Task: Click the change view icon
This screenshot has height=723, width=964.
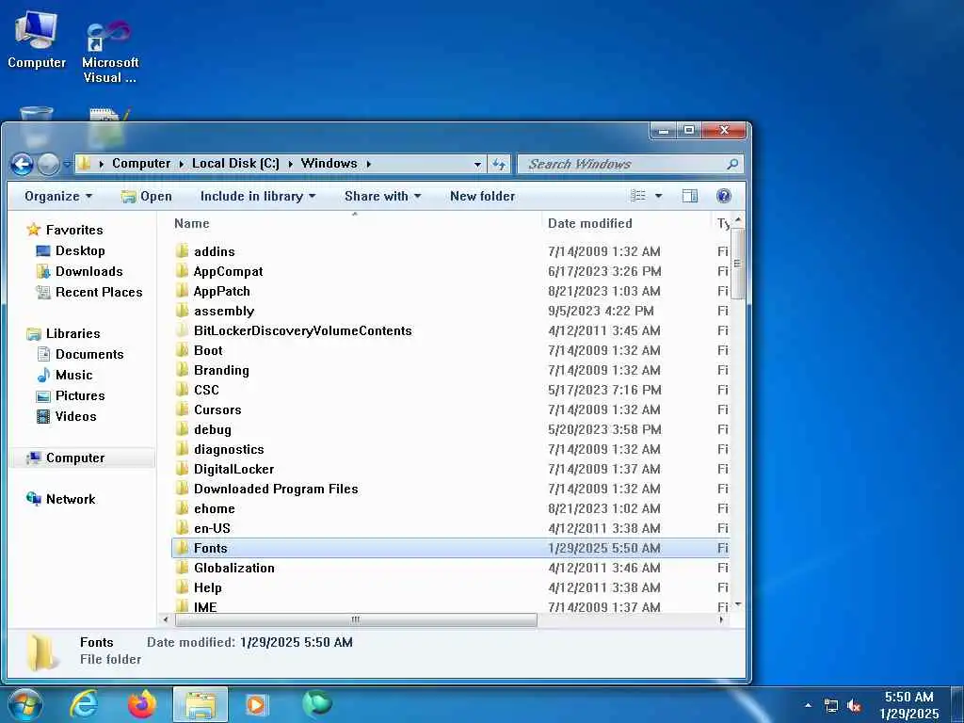Action: tap(638, 196)
